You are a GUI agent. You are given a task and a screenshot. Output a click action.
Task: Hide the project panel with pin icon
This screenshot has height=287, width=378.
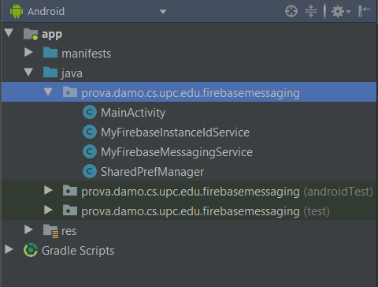click(x=365, y=11)
